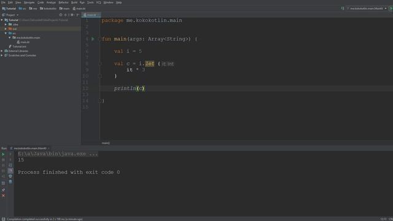Viewport: 393px width, 221px height.
Task: Click the print console output icon
Action: pyautogui.click(x=10, y=176)
